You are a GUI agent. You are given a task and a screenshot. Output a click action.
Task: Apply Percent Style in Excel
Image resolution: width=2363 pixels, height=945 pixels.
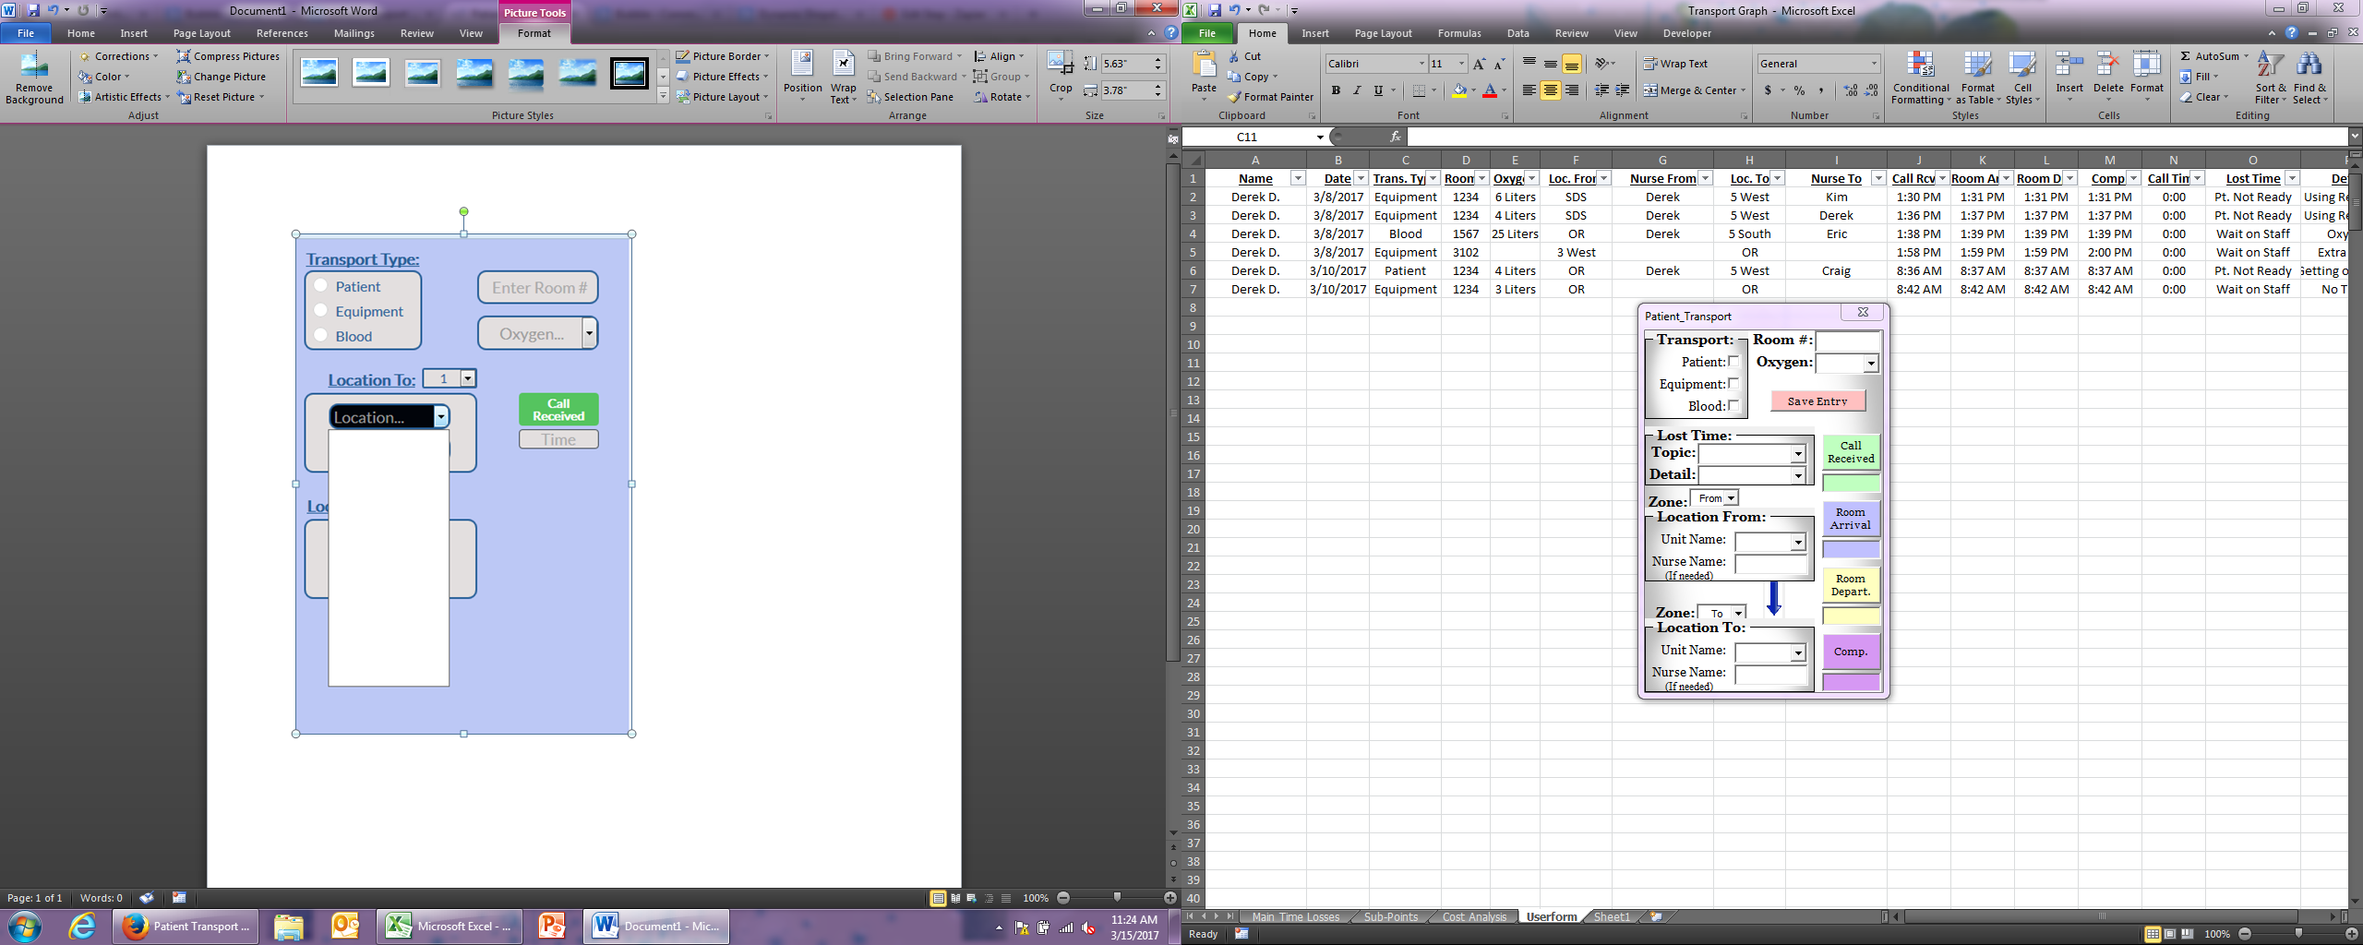[1799, 90]
